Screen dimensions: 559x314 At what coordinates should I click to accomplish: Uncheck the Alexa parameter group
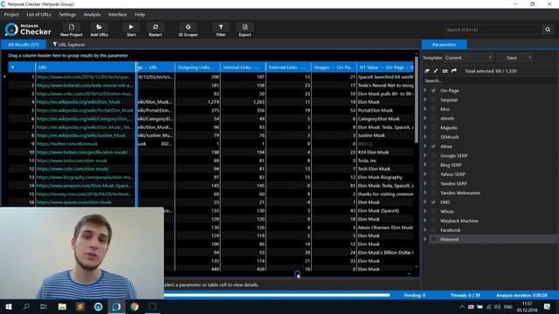tap(433, 147)
